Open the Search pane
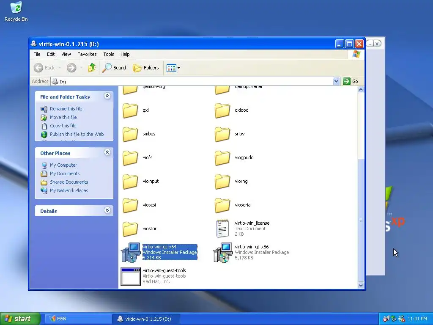The height and width of the screenshot is (325, 433). pos(115,68)
